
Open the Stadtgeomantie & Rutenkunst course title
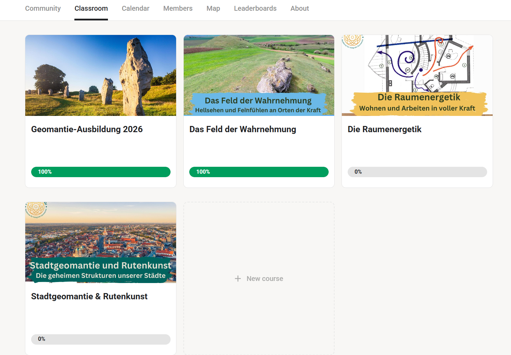click(x=89, y=297)
